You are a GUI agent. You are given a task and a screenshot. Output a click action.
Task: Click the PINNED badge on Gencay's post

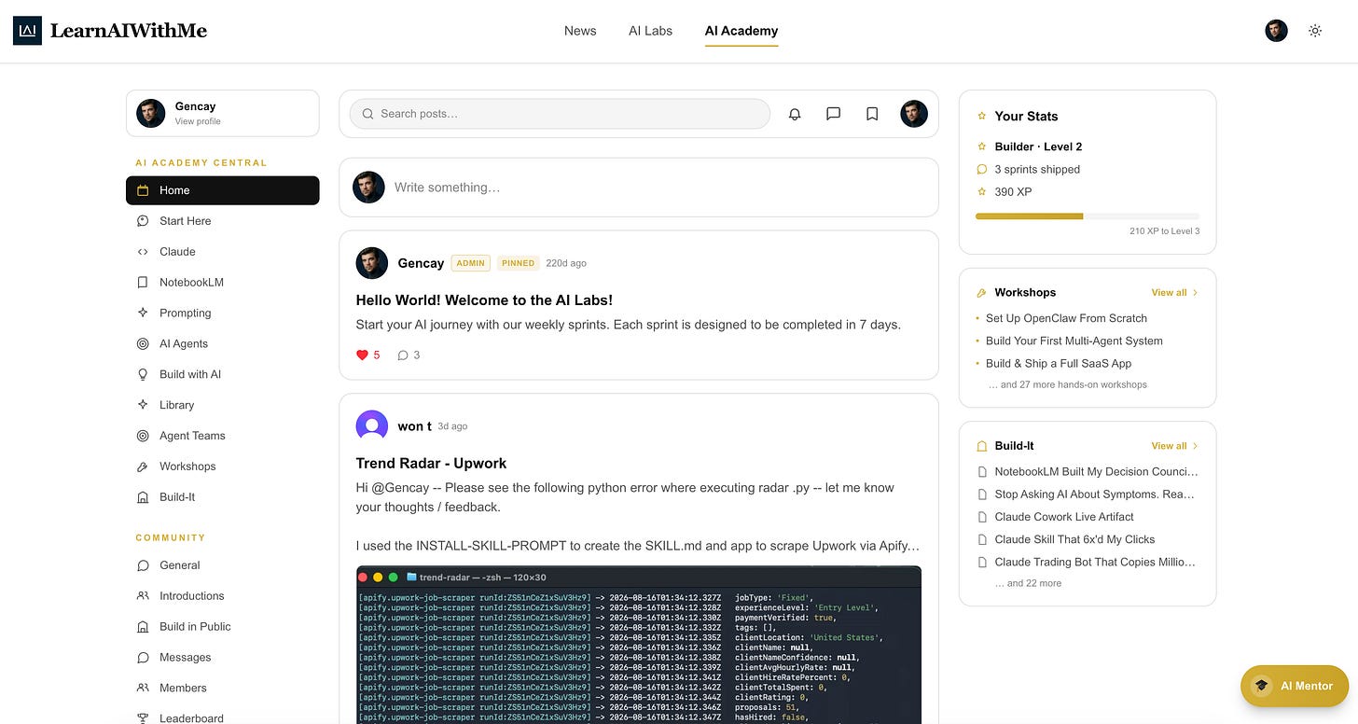(518, 263)
